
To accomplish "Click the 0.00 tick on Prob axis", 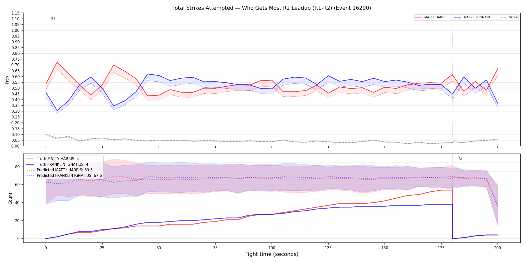I will (16, 146).
